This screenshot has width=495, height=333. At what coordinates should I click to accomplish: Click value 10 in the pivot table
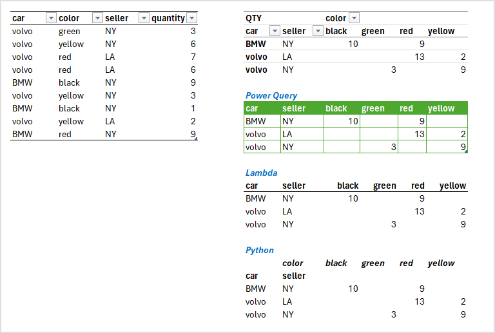point(353,44)
